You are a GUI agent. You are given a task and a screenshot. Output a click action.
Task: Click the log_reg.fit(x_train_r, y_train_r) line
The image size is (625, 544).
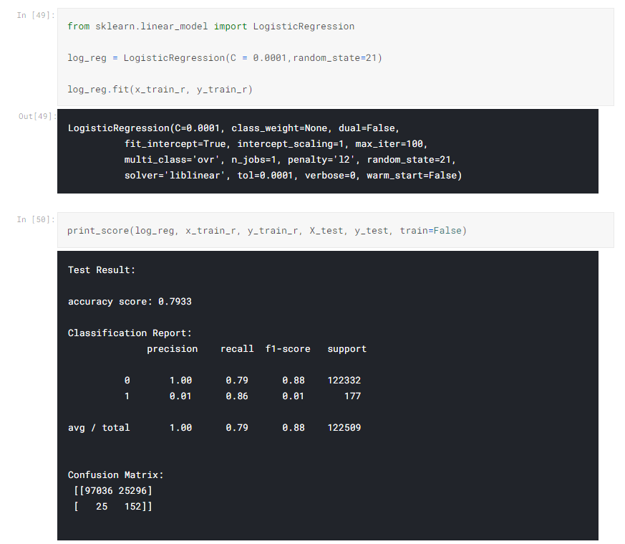point(160,90)
